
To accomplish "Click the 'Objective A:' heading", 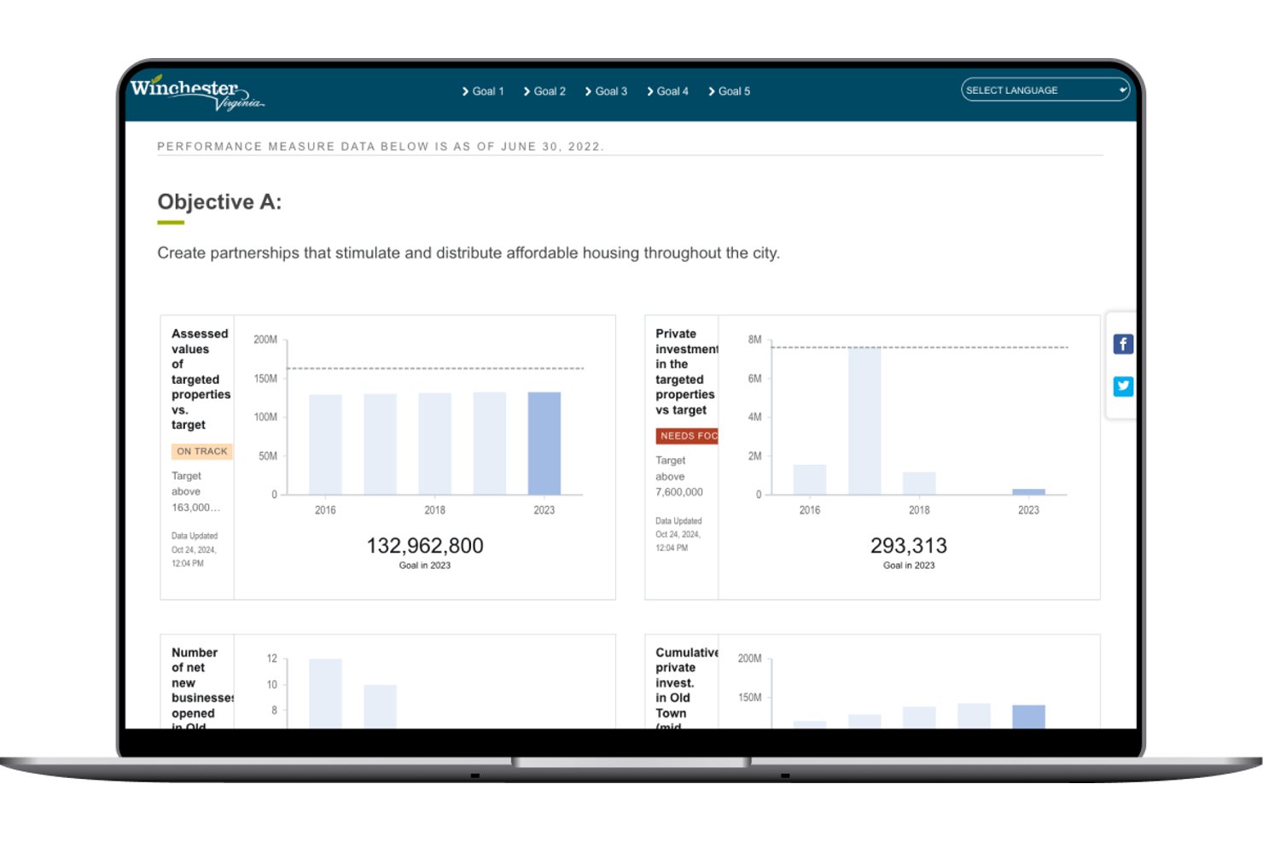I will [219, 202].
